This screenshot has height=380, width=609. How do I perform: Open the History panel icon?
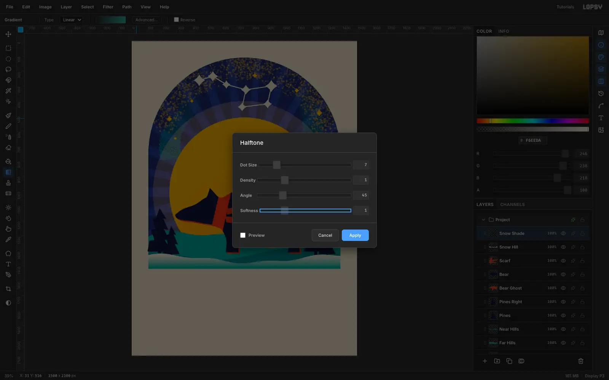coord(601,93)
